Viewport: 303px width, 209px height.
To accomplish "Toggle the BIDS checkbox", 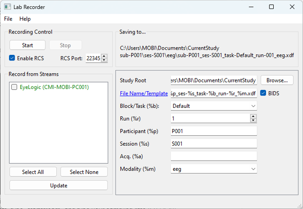I will [263, 93].
